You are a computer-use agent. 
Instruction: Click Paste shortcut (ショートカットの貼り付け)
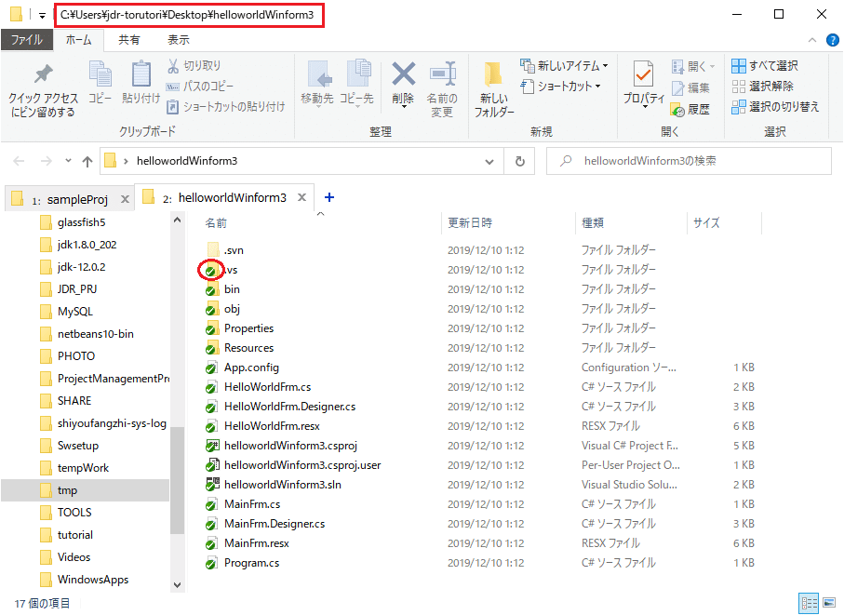tap(226, 107)
